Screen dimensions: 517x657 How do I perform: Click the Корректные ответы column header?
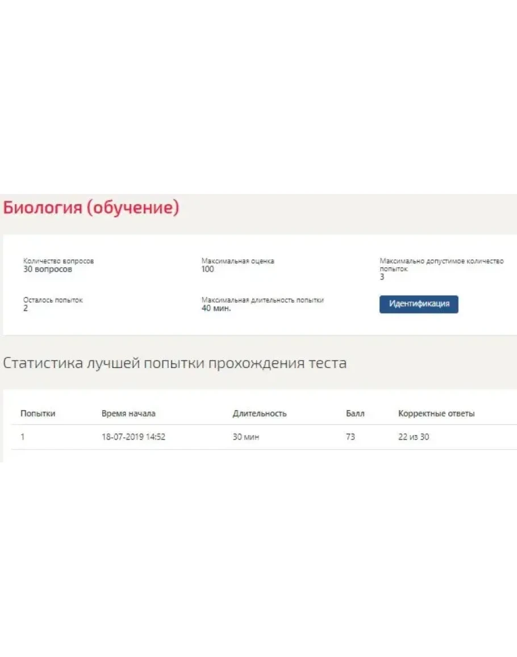[x=436, y=414]
